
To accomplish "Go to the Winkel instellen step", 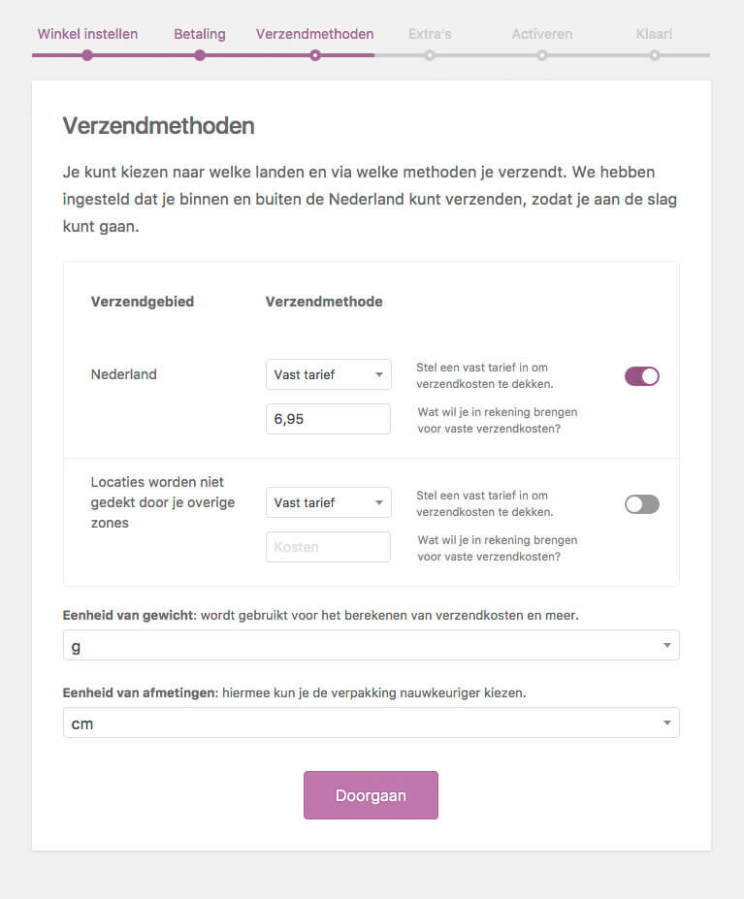I will [87, 33].
